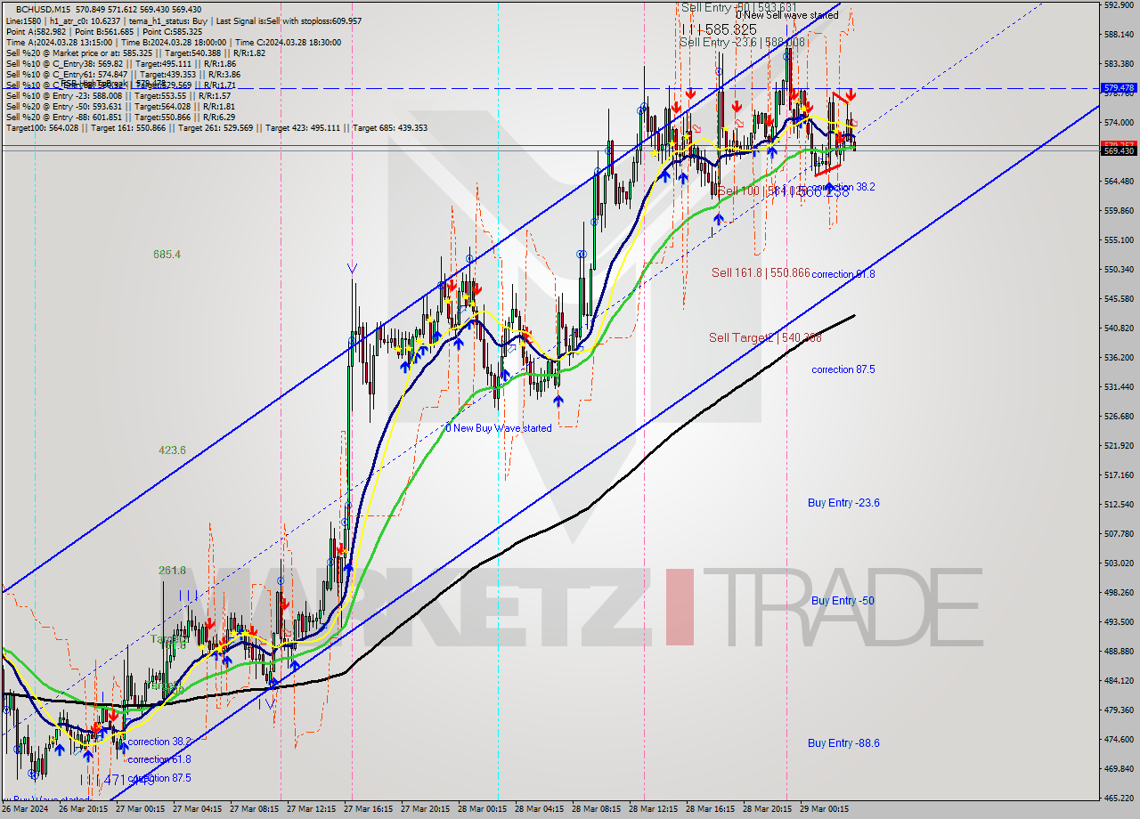The image size is (1140, 819).
Task: Click the 588.140 price axis value
Action: [1119, 35]
